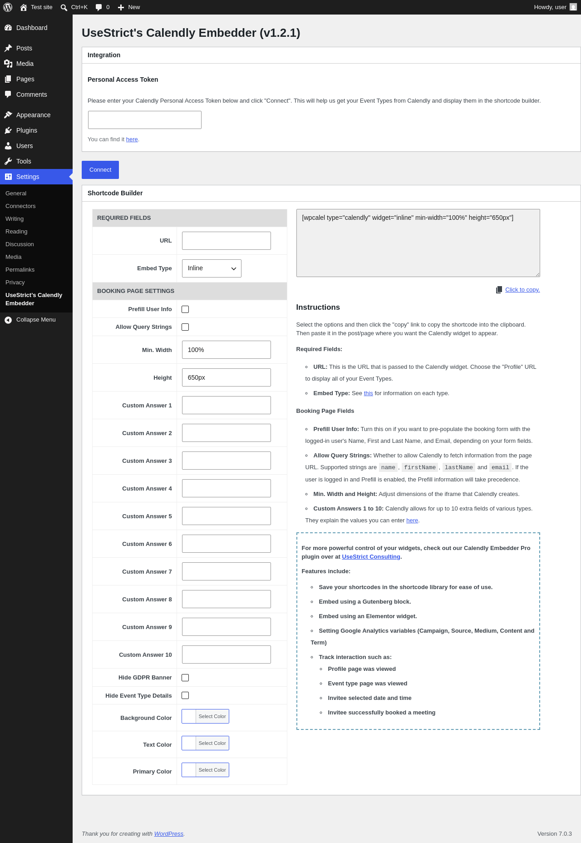Click the copy icon beside Click to copy
Viewport: 581px width, 843px height.
pos(499,290)
